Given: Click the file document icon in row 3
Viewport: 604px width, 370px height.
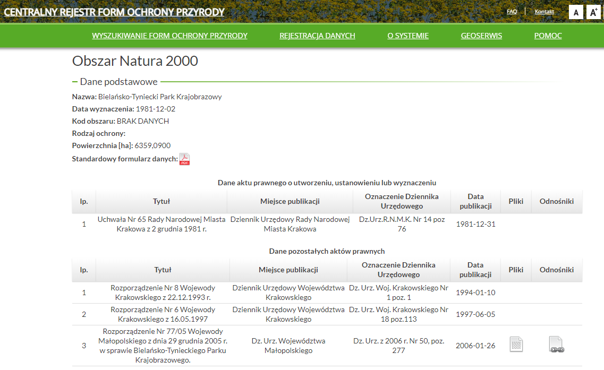Looking at the screenshot, I should (x=516, y=345).
